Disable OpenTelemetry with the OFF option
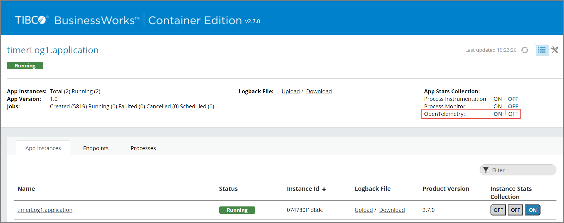The image size is (564, 223). click(x=513, y=114)
